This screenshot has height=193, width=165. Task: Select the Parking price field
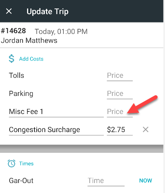[120, 94]
